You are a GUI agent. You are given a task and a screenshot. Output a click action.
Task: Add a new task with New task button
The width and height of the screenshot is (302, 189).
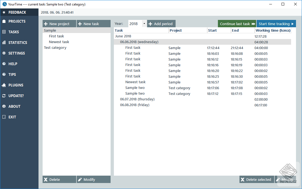pos(94,24)
